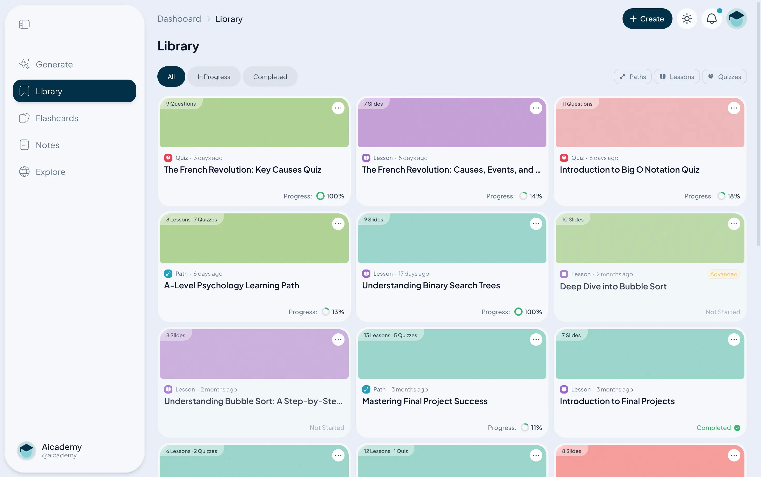Toggle the Lessons type filter
761x477 pixels.
[x=677, y=77]
